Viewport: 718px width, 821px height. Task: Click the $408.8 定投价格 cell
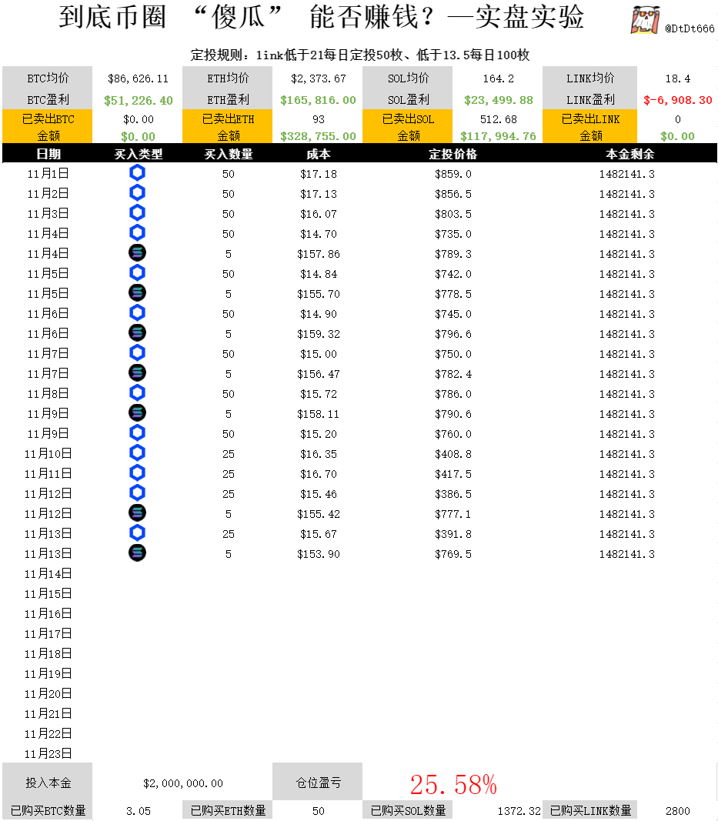453,454
